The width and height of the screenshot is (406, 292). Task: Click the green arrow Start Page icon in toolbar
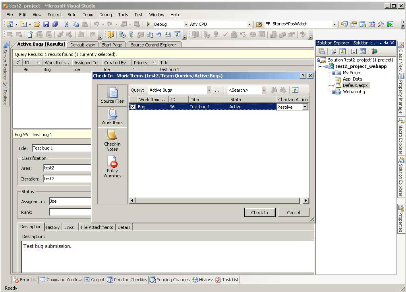390,24
